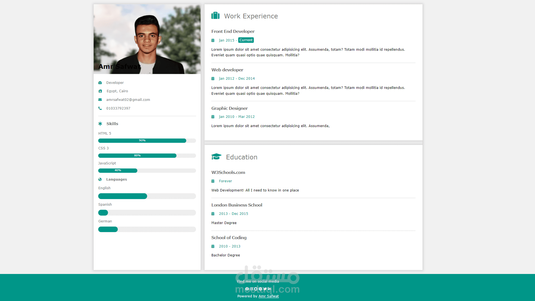Click the Amr Safwat profile photo

(147, 39)
